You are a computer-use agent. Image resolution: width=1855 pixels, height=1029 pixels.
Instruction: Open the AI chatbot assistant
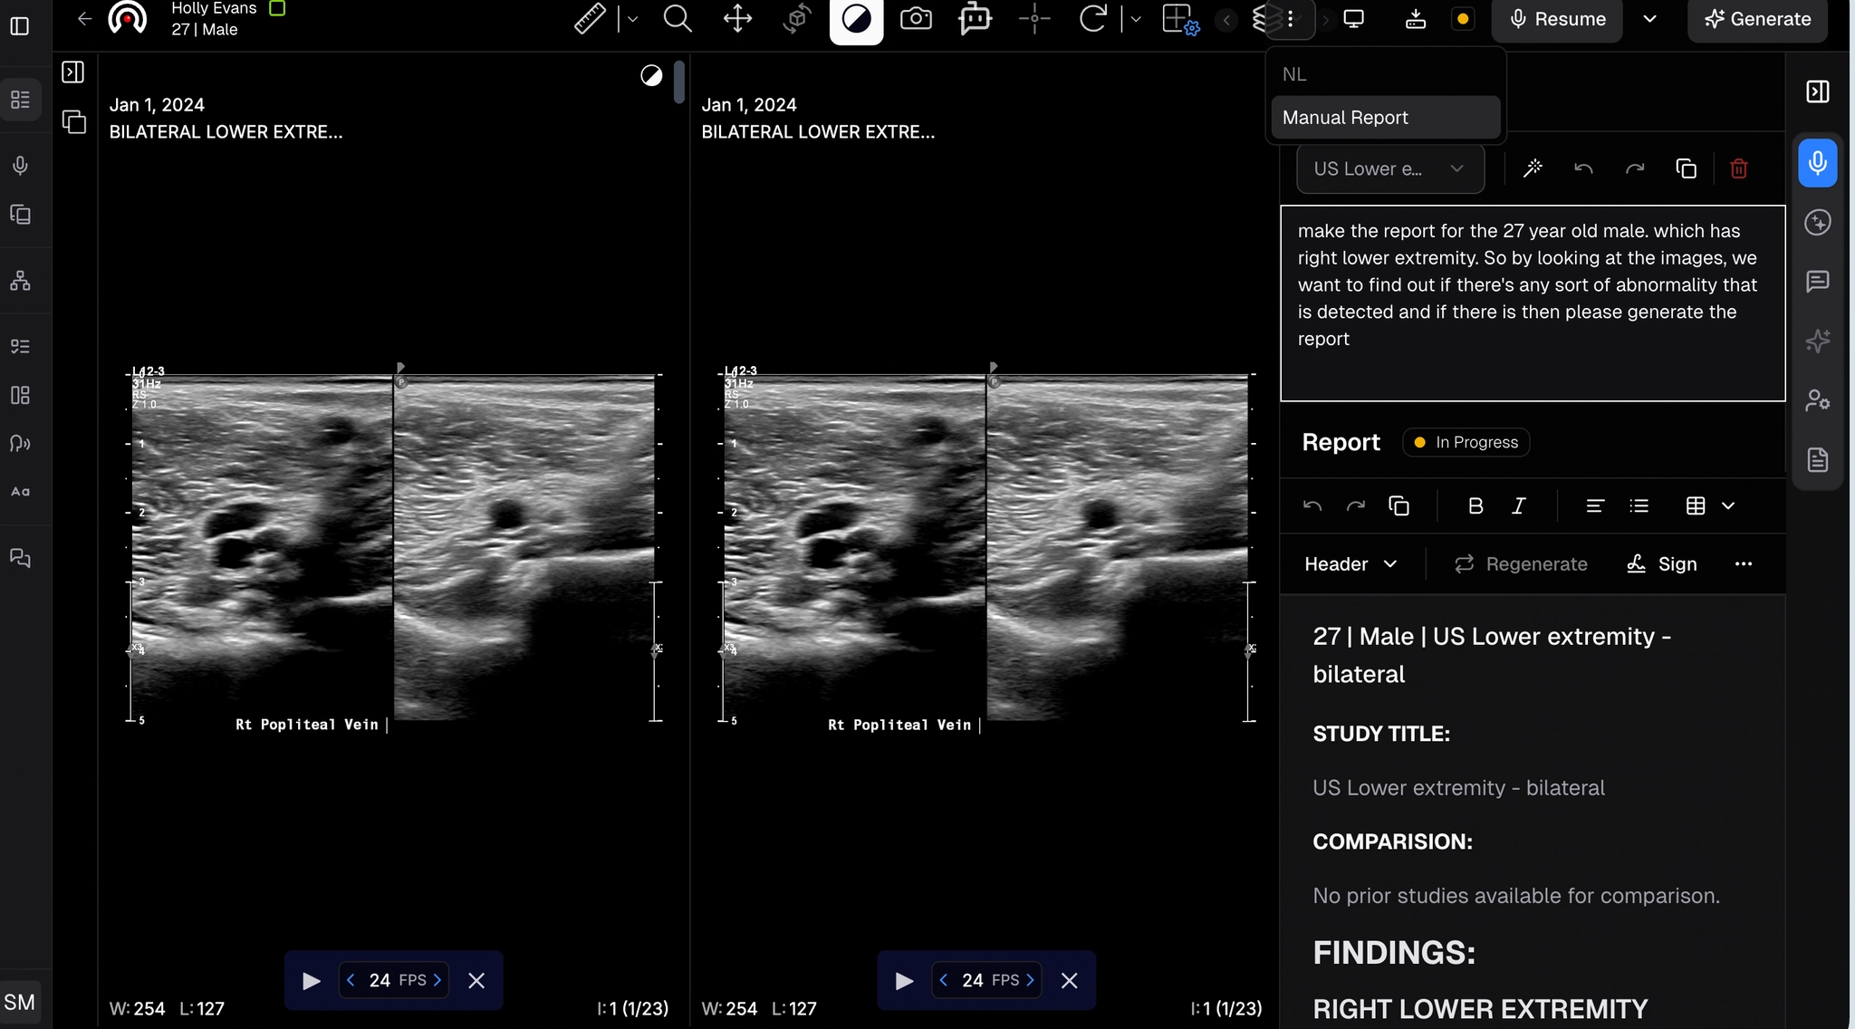point(976,19)
